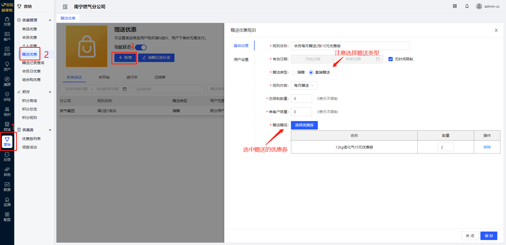Open the 规则内容 每月赠送 dropdown
The width and height of the screenshot is (506, 245).
[x=304, y=85]
